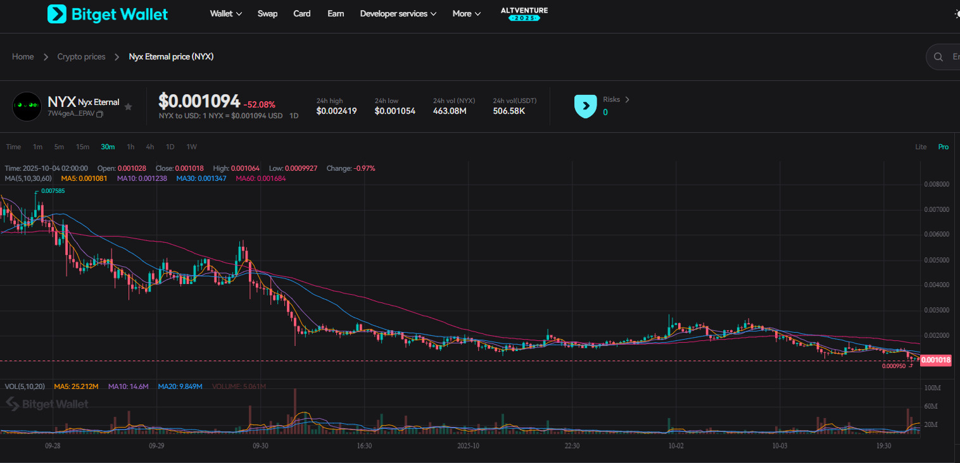Image resolution: width=960 pixels, height=463 pixels.
Task: Click the volume MA5: 25.212M label
Action: pos(76,386)
